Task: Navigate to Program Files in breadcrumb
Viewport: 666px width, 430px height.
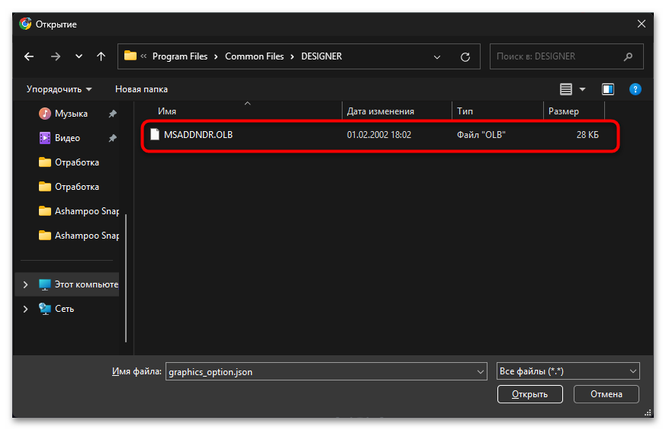Action: coord(180,56)
